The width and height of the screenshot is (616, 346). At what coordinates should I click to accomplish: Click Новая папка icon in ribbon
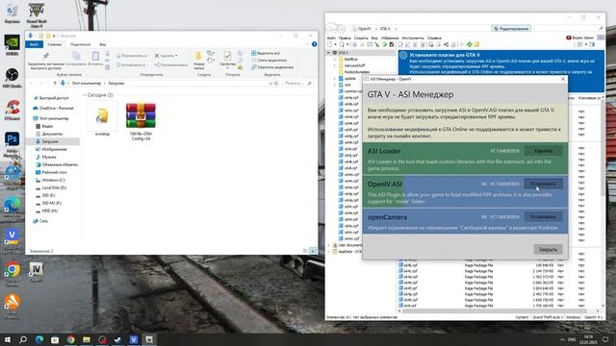coord(199,56)
